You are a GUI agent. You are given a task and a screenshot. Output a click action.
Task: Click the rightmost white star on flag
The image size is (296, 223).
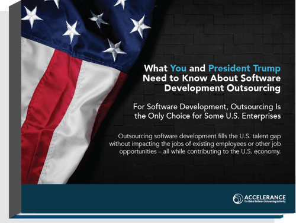point(140,26)
